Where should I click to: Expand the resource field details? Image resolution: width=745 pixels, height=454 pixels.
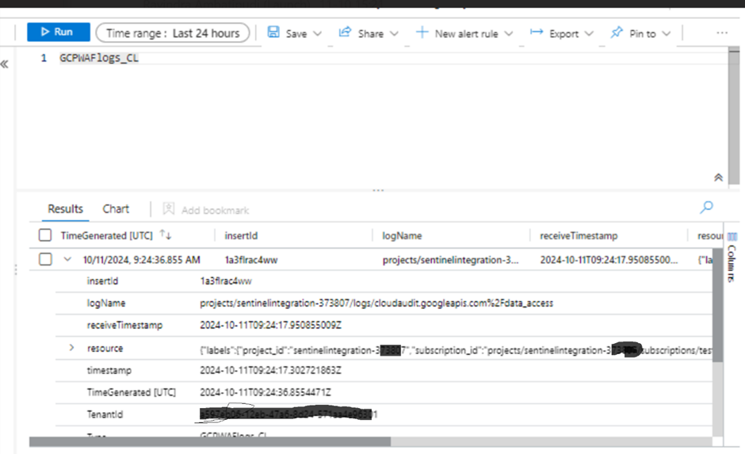point(71,348)
